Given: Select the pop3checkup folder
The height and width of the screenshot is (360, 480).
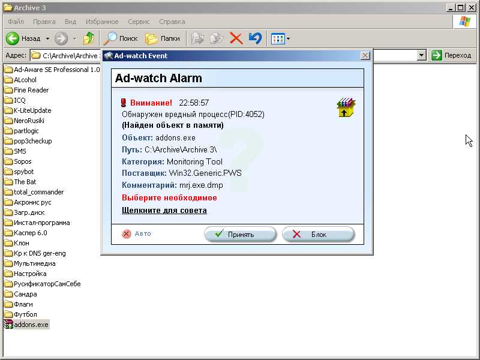Looking at the screenshot, I should coord(28,141).
